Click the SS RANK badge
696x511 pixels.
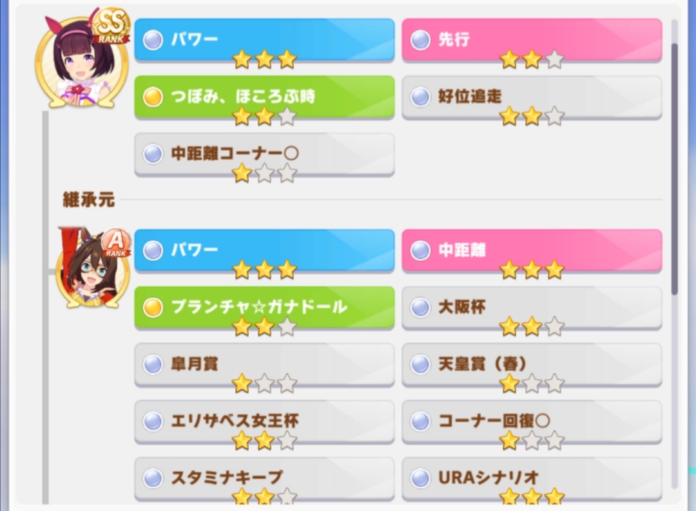point(111,26)
